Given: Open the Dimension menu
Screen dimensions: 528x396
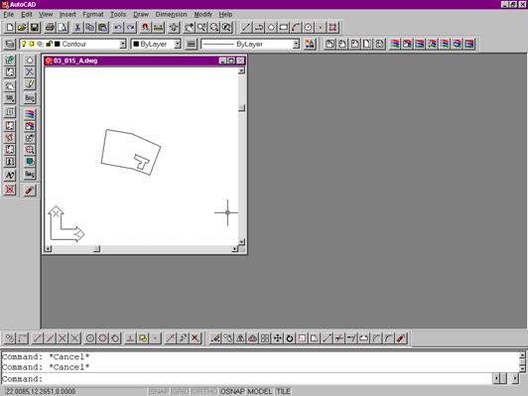Looking at the screenshot, I should tap(171, 15).
